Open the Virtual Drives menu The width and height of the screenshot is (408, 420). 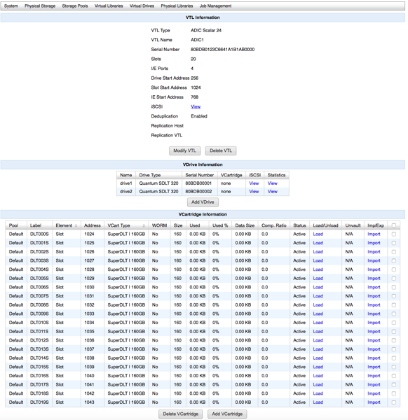tap(142, 6)
